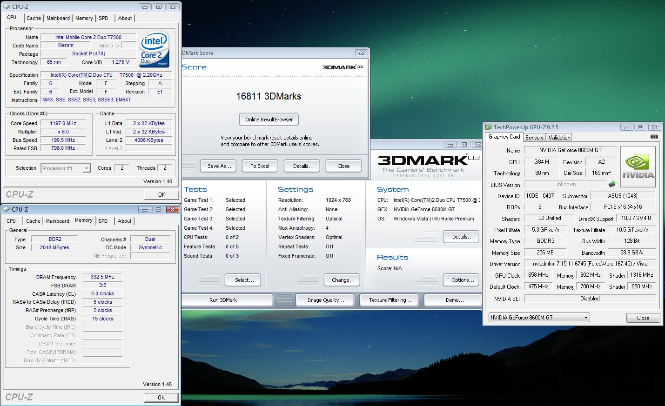Click Options... under Results
Viewport: 665px width, 406px height.
click(x=462, y=280)
